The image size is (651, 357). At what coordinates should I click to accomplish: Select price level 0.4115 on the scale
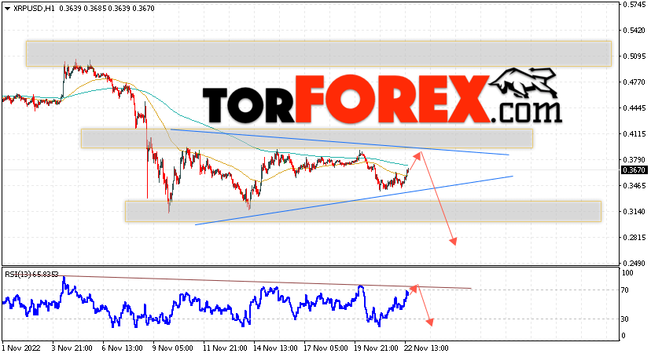coord(634,133)
